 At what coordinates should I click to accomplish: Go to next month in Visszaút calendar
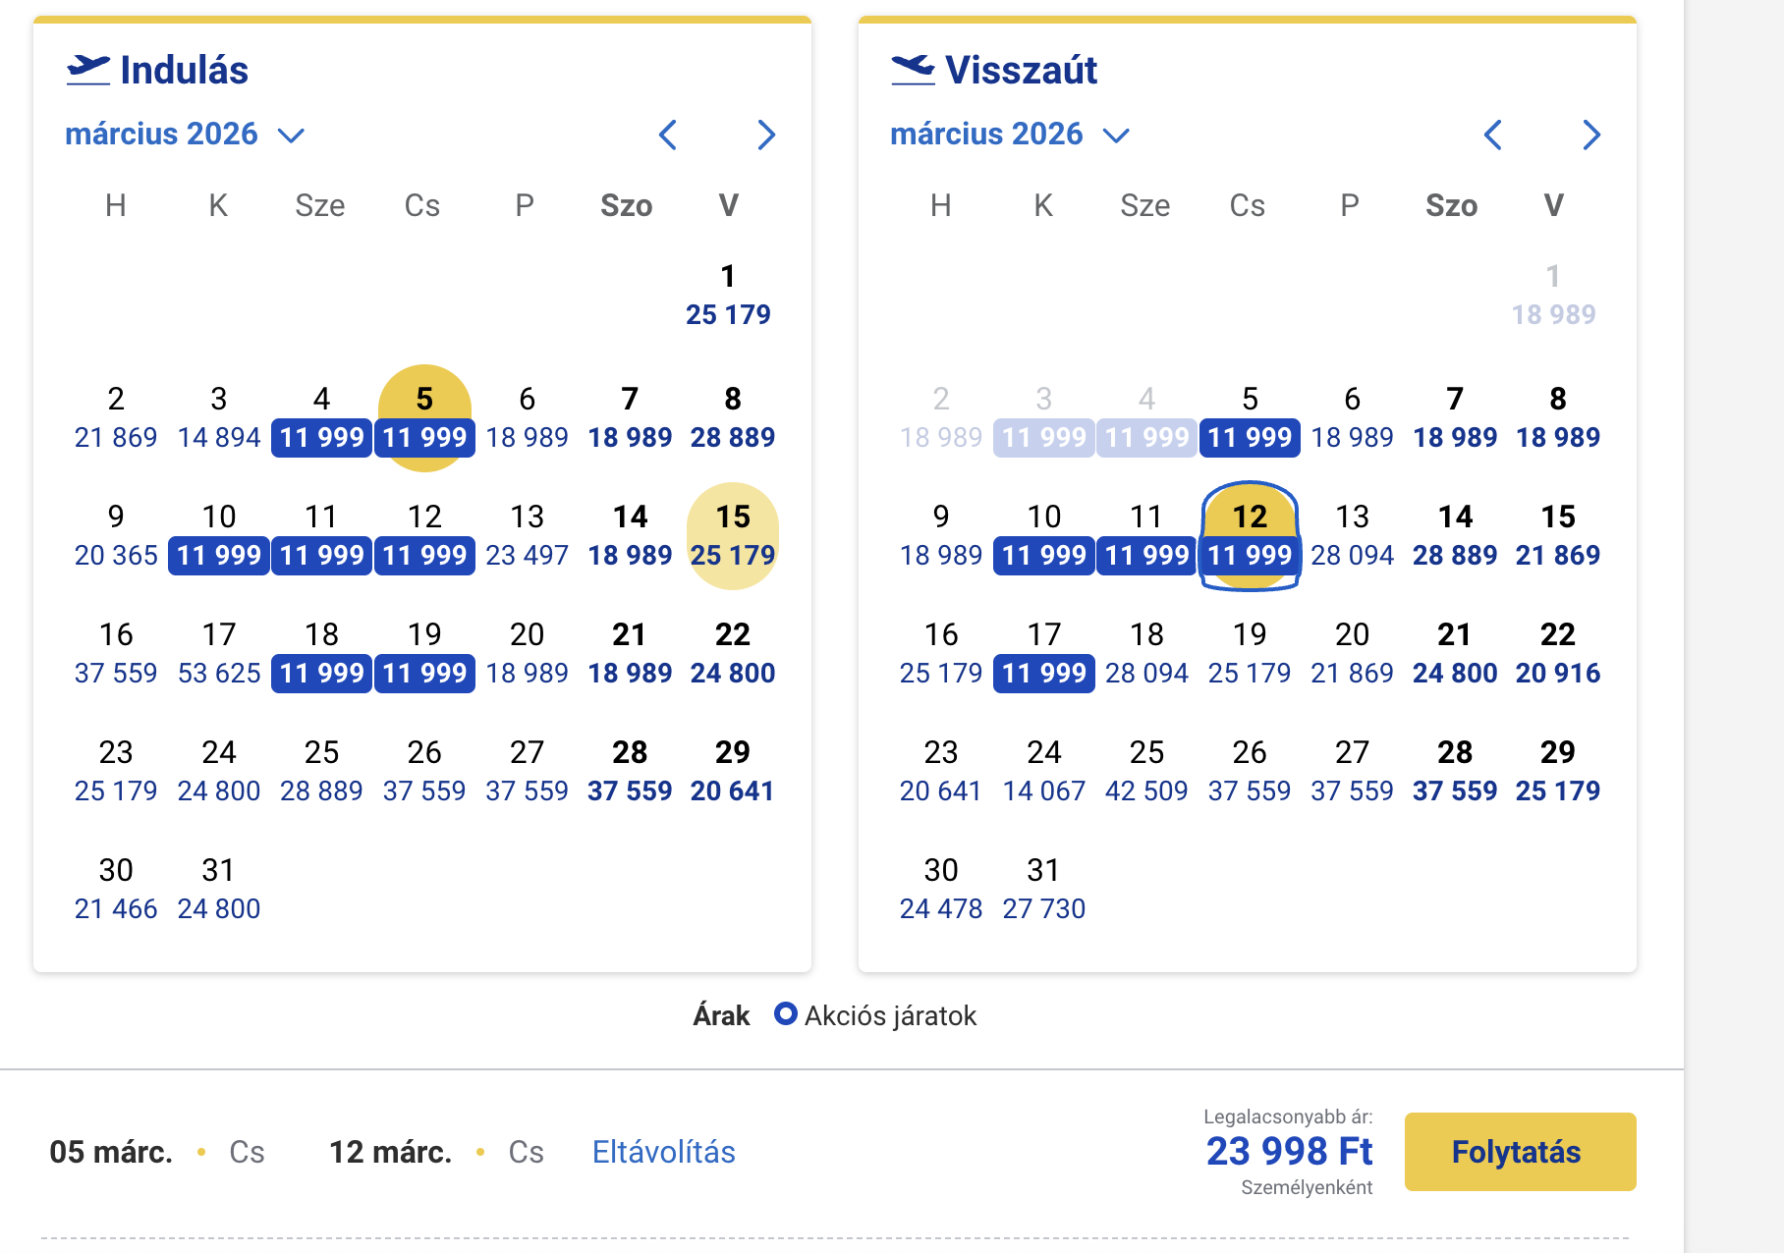coord(1591,135)
